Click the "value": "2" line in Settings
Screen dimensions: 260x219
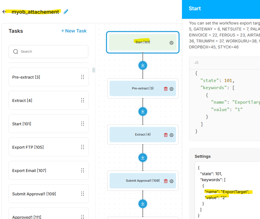click(x=215, y=198)
